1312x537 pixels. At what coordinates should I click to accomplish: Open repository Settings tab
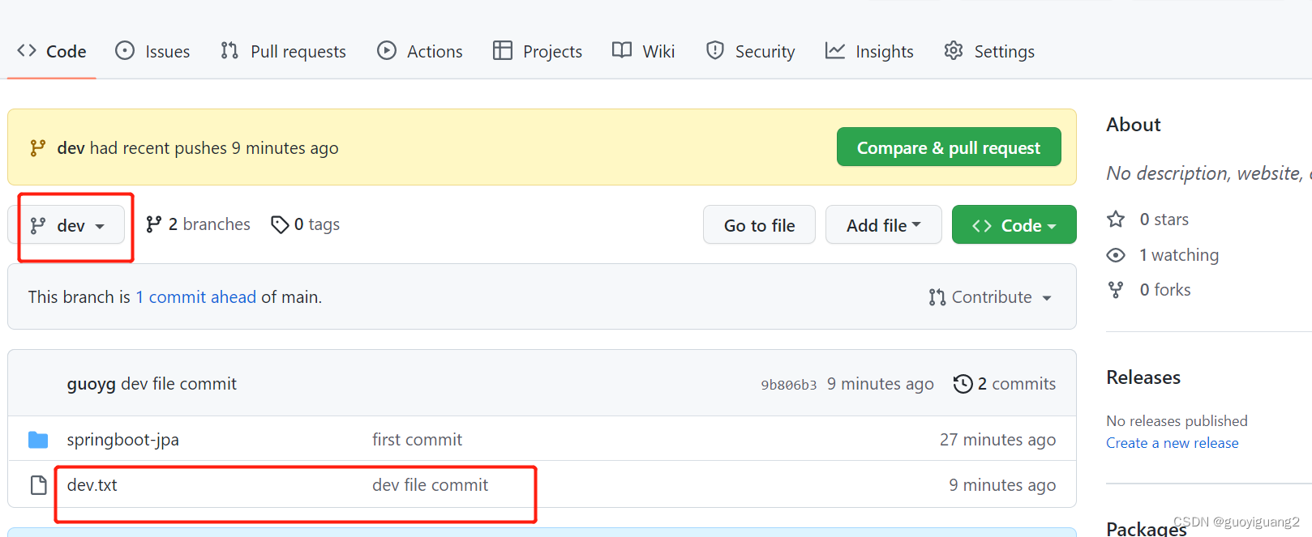point(989,51)
